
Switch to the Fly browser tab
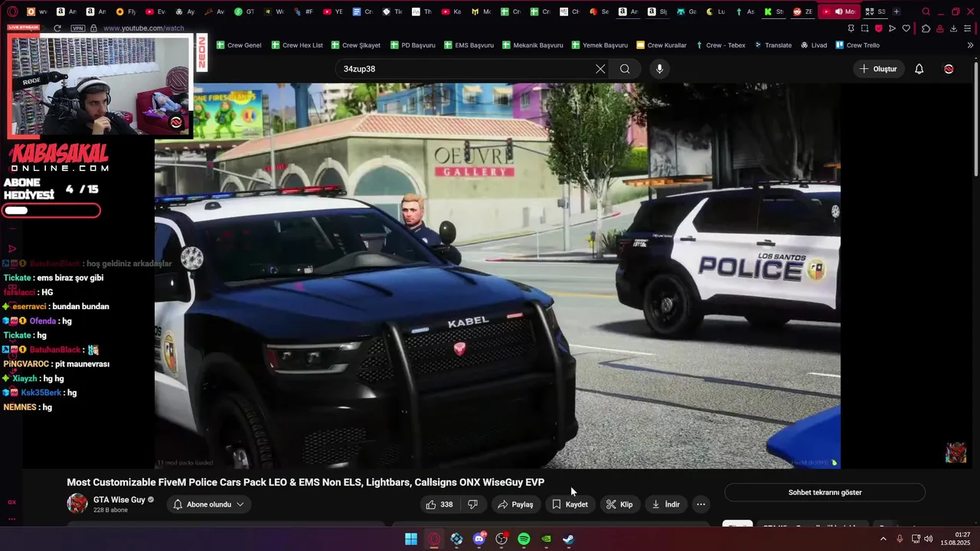126,11
